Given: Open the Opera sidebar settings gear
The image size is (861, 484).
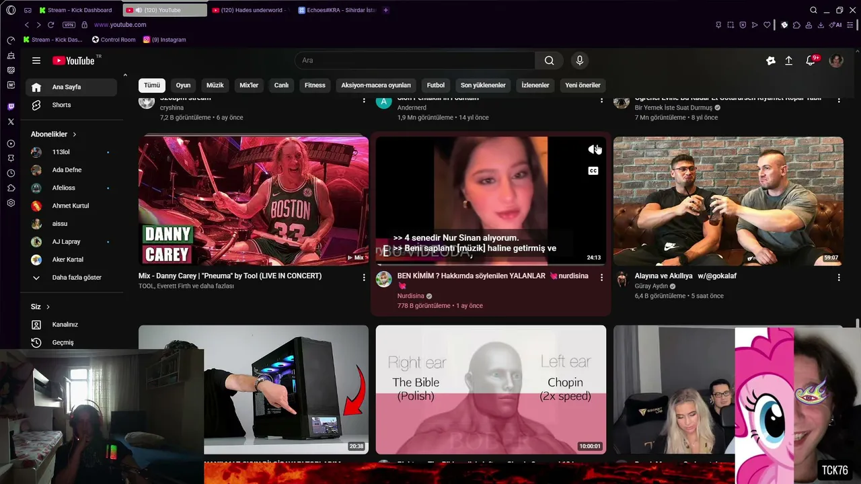Looking at the screenshot, I should point(11,203).
